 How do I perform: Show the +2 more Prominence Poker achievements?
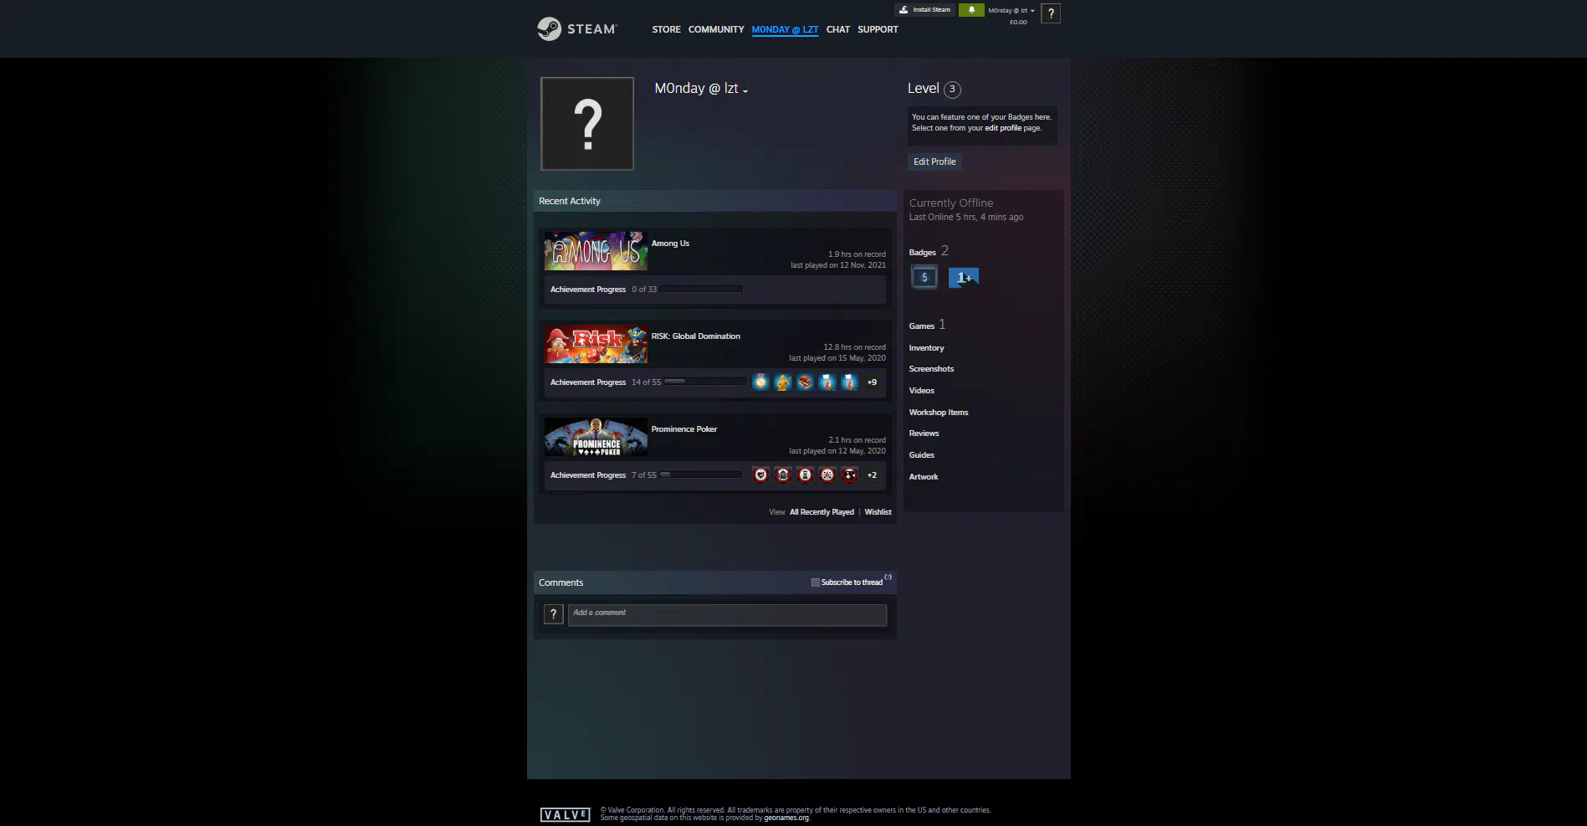(x=872, y=475)
